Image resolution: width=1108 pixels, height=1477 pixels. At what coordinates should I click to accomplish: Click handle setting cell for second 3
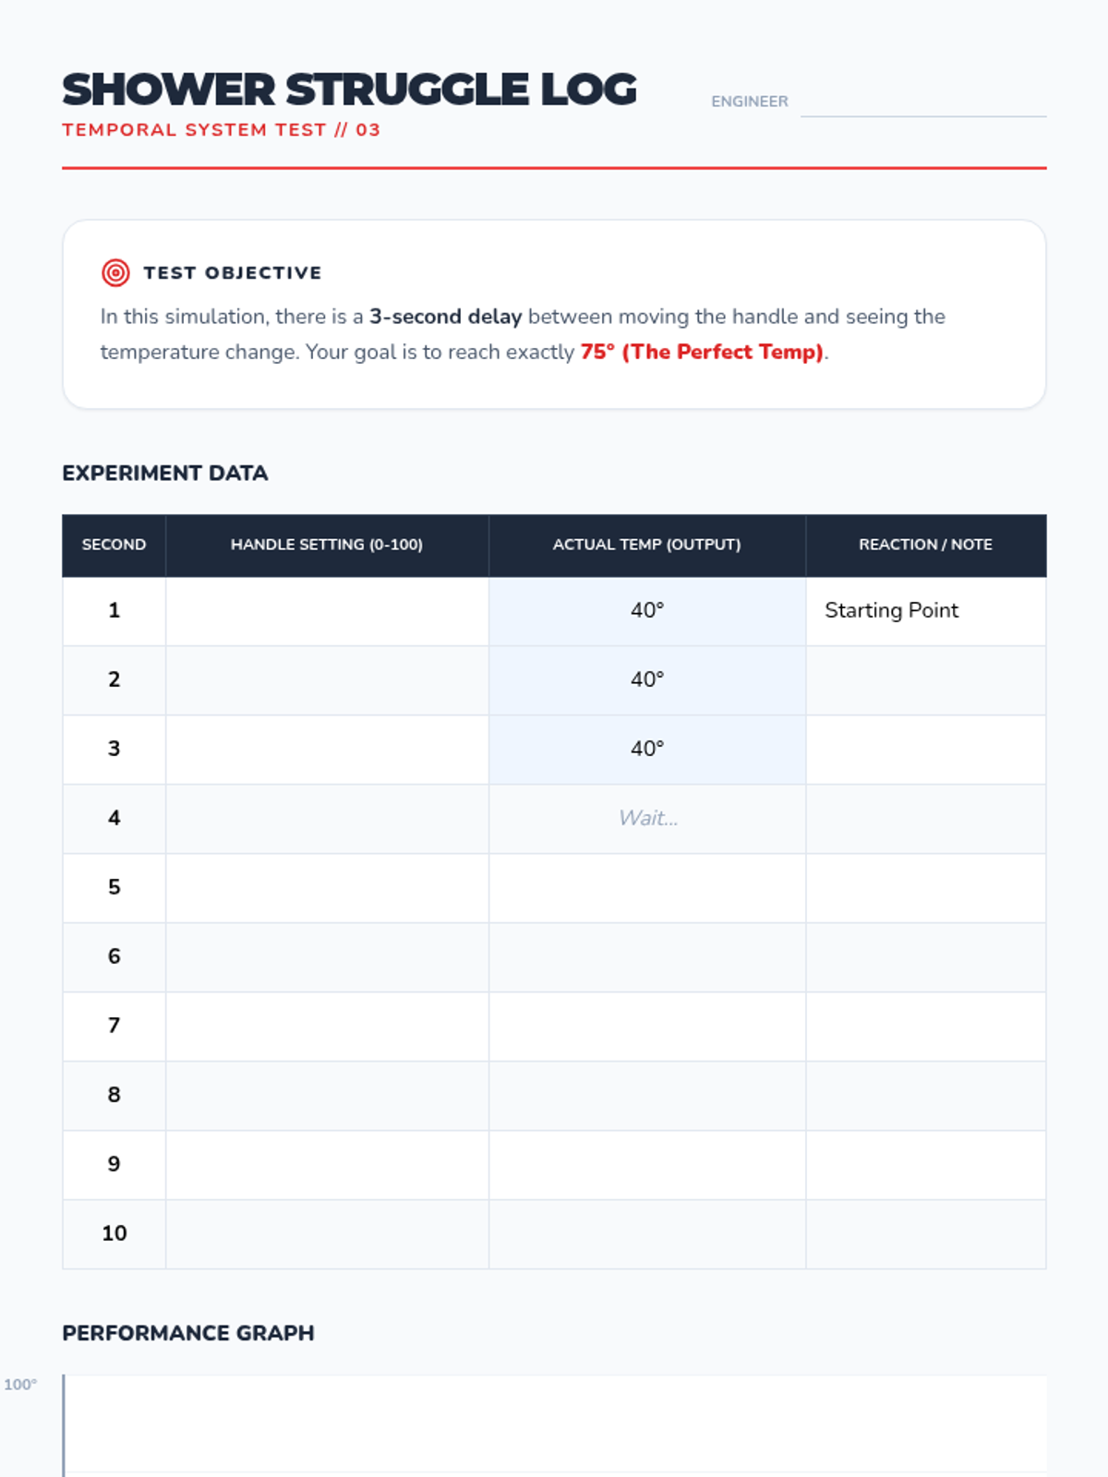coord(327,750)
